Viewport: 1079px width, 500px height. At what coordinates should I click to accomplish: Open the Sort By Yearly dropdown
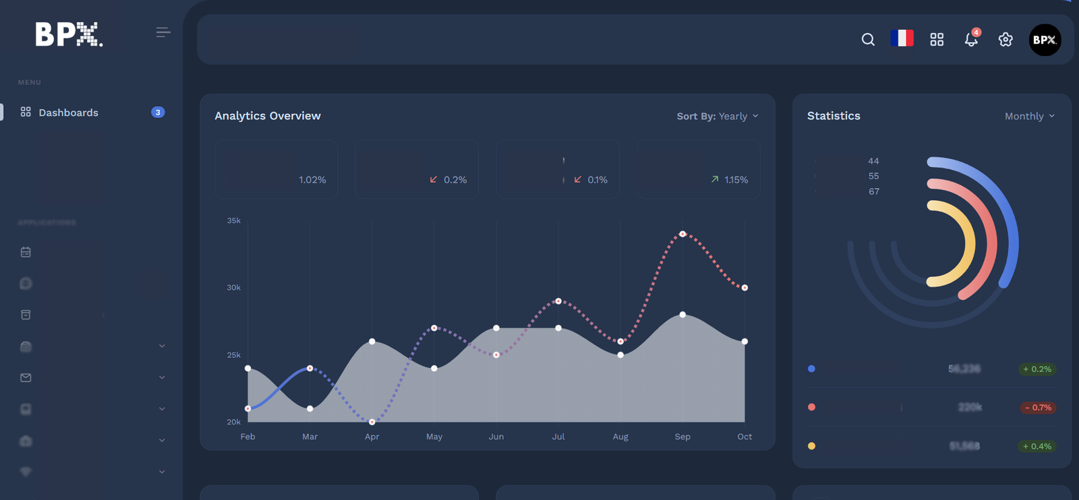pos(718,116)
